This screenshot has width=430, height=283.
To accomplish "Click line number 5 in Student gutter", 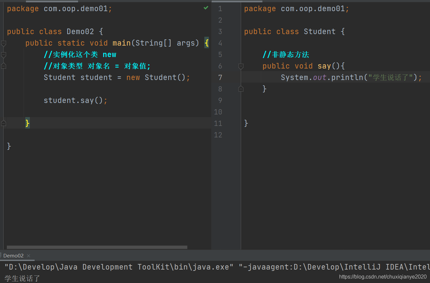I will coord(220,54).
